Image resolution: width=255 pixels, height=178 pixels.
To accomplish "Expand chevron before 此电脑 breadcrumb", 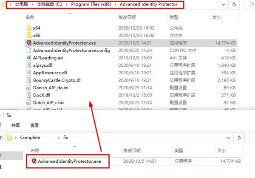I will pyautogui.click(x=11, y=4).
